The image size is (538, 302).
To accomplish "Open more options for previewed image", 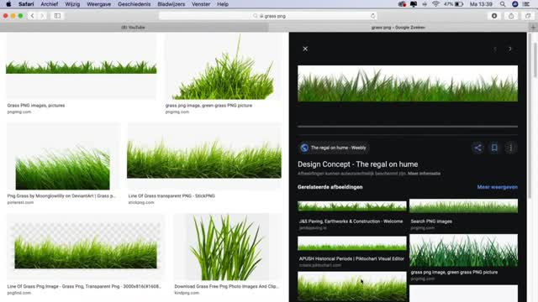I will click(x=510, y=148).
